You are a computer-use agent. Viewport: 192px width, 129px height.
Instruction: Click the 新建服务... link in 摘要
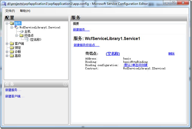click(81, 30)
